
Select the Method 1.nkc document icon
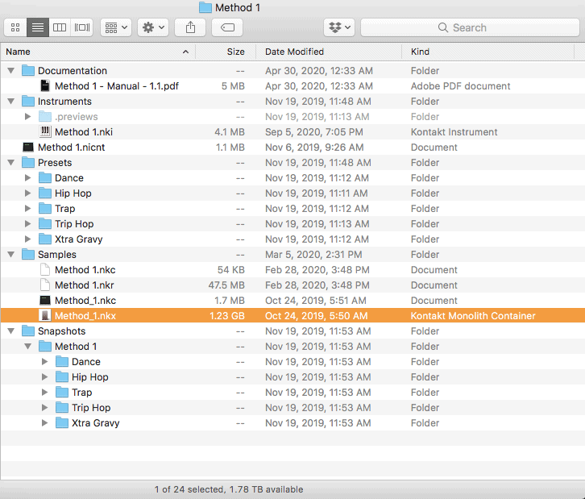(x=45, y=269)
